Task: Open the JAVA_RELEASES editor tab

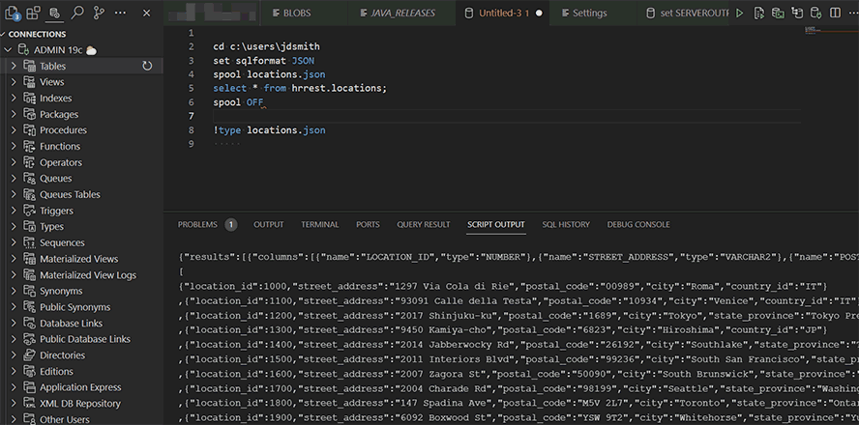Action: (397, 14)
